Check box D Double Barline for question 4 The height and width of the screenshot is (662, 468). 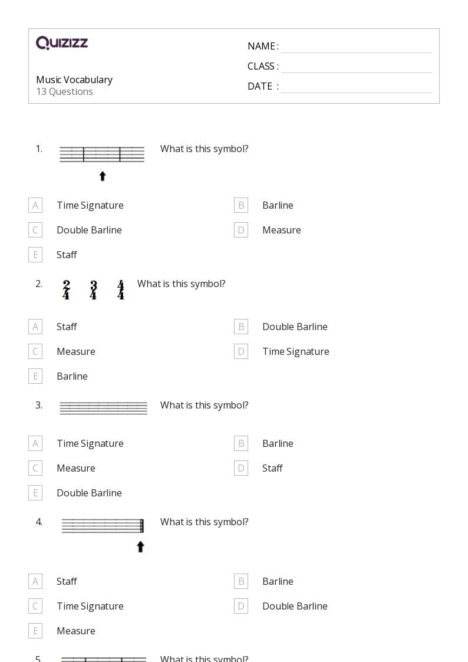pos(240,606)
